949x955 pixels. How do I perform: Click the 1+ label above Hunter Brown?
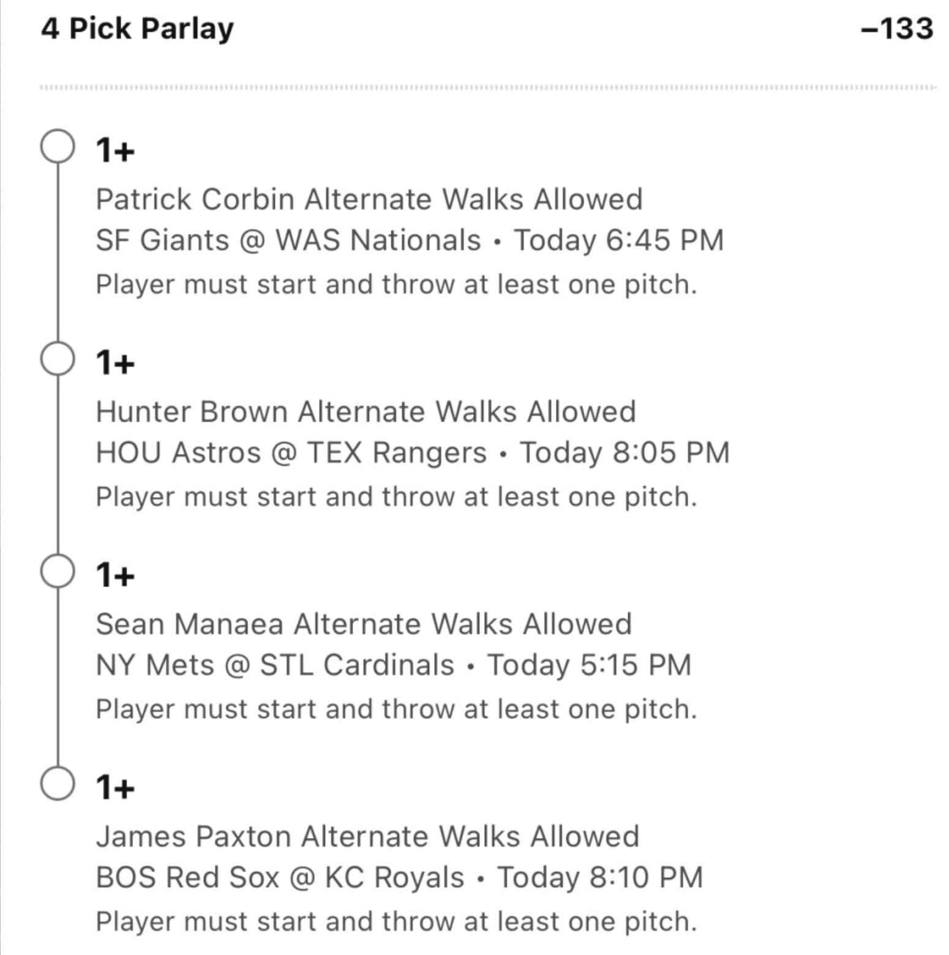point(115,363)
